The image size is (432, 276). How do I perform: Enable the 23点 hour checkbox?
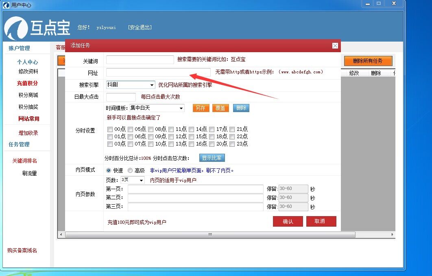pyautogui.click(x=232, y=144)
